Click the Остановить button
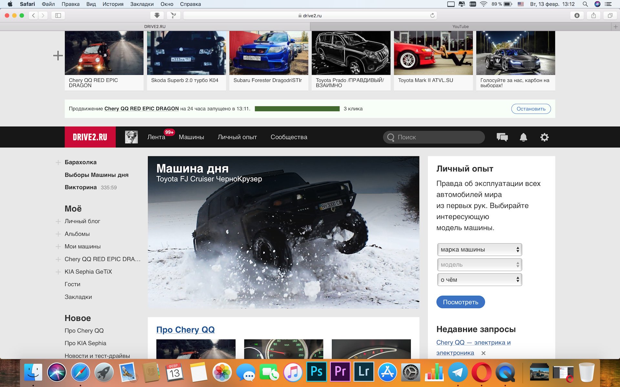The width and height of the screenshot is (620, 387). click(531, 109)
